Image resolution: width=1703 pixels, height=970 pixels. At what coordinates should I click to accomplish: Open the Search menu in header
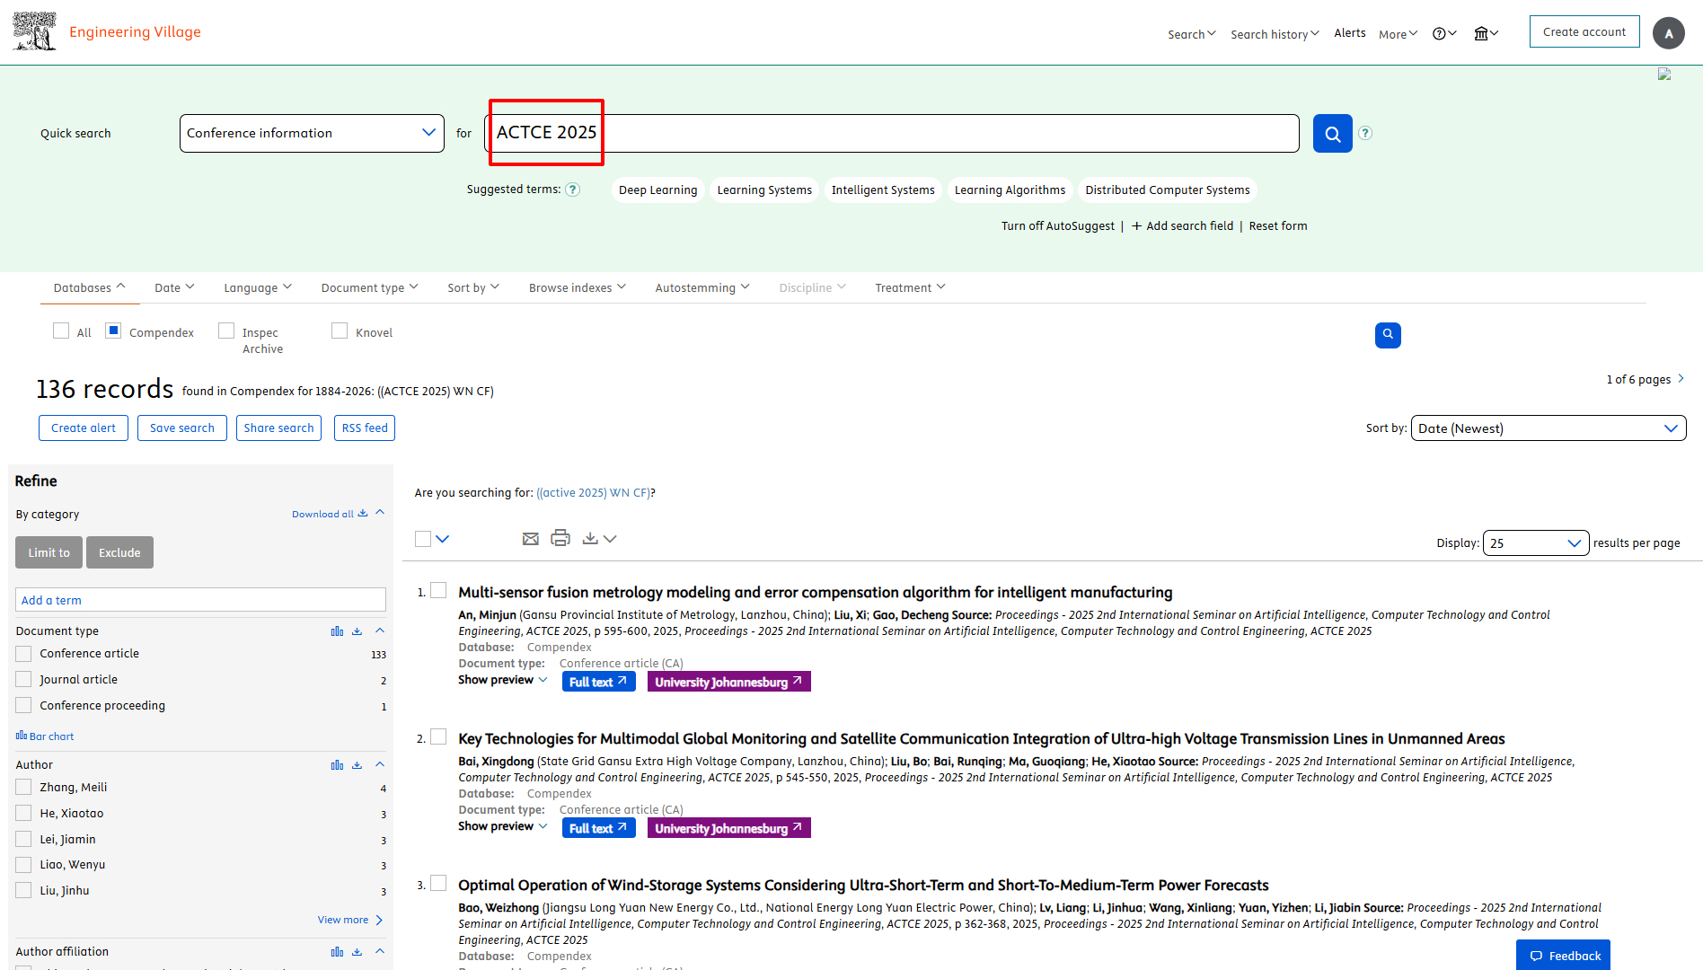coord(1192,34)
